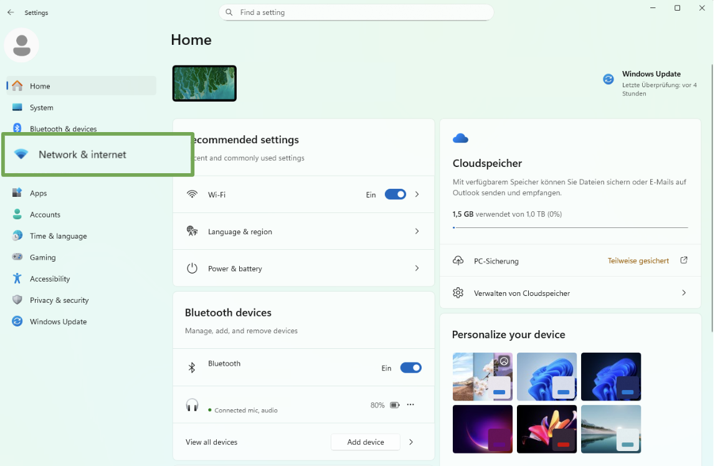Expand the Language & region setting chevron
This screenshot has width=715, height=466.
(417, 231)
